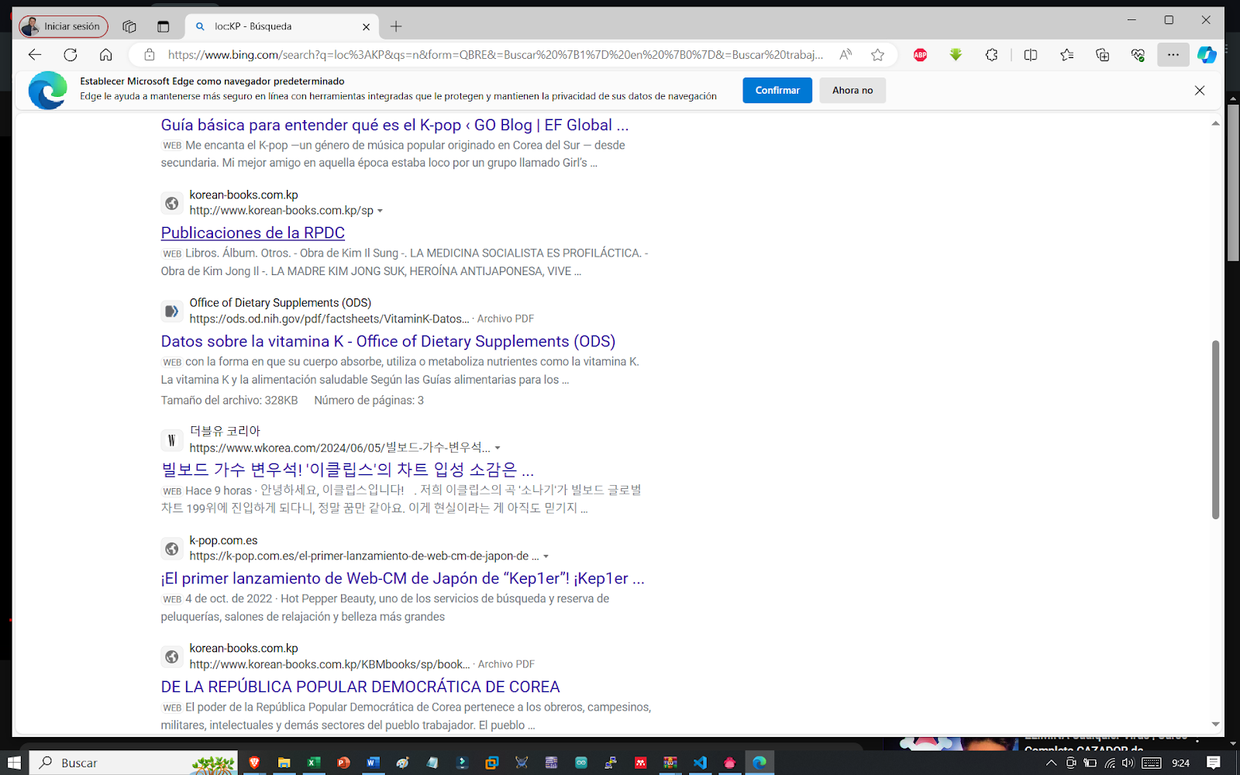Click the taskbar Buscar search box

pos(133,763)
